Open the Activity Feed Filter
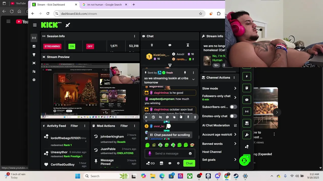 74,126
